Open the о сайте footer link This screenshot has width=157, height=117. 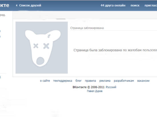pos(45,81)
